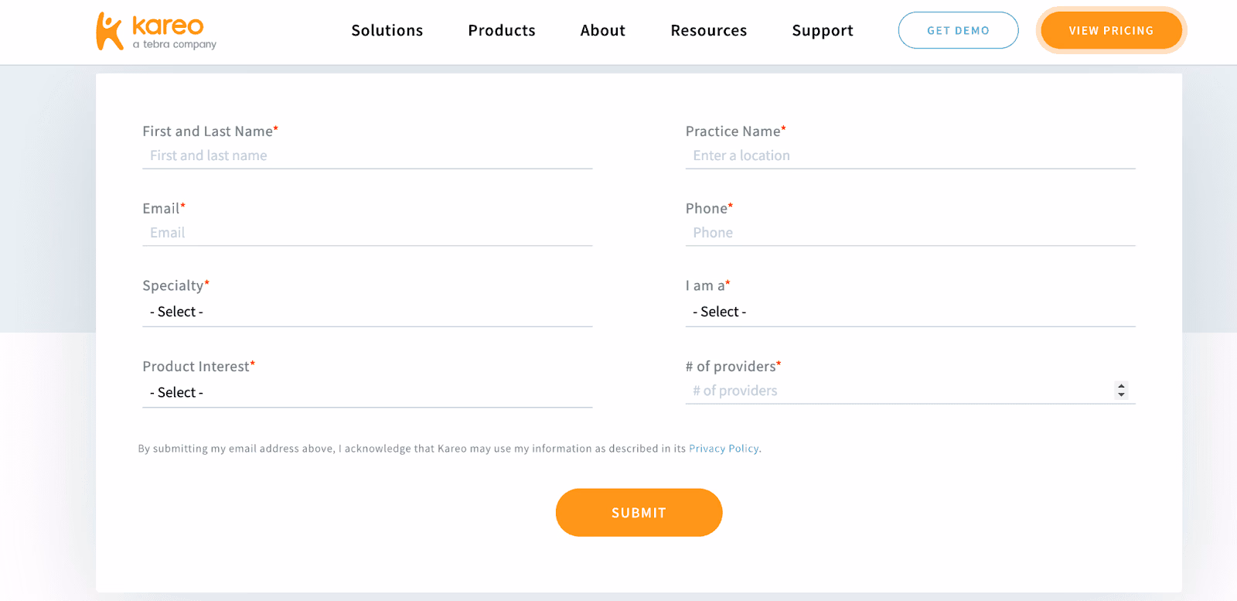Click the 'a tebra company' tagline
The width and height of the screenshot is (1237, 601).
point(175,45)
